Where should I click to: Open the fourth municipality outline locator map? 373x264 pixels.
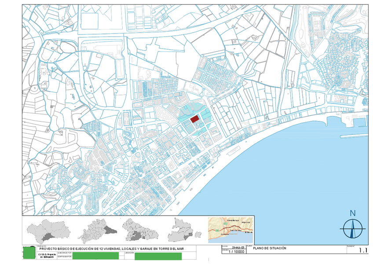click(x=183, y=230)
